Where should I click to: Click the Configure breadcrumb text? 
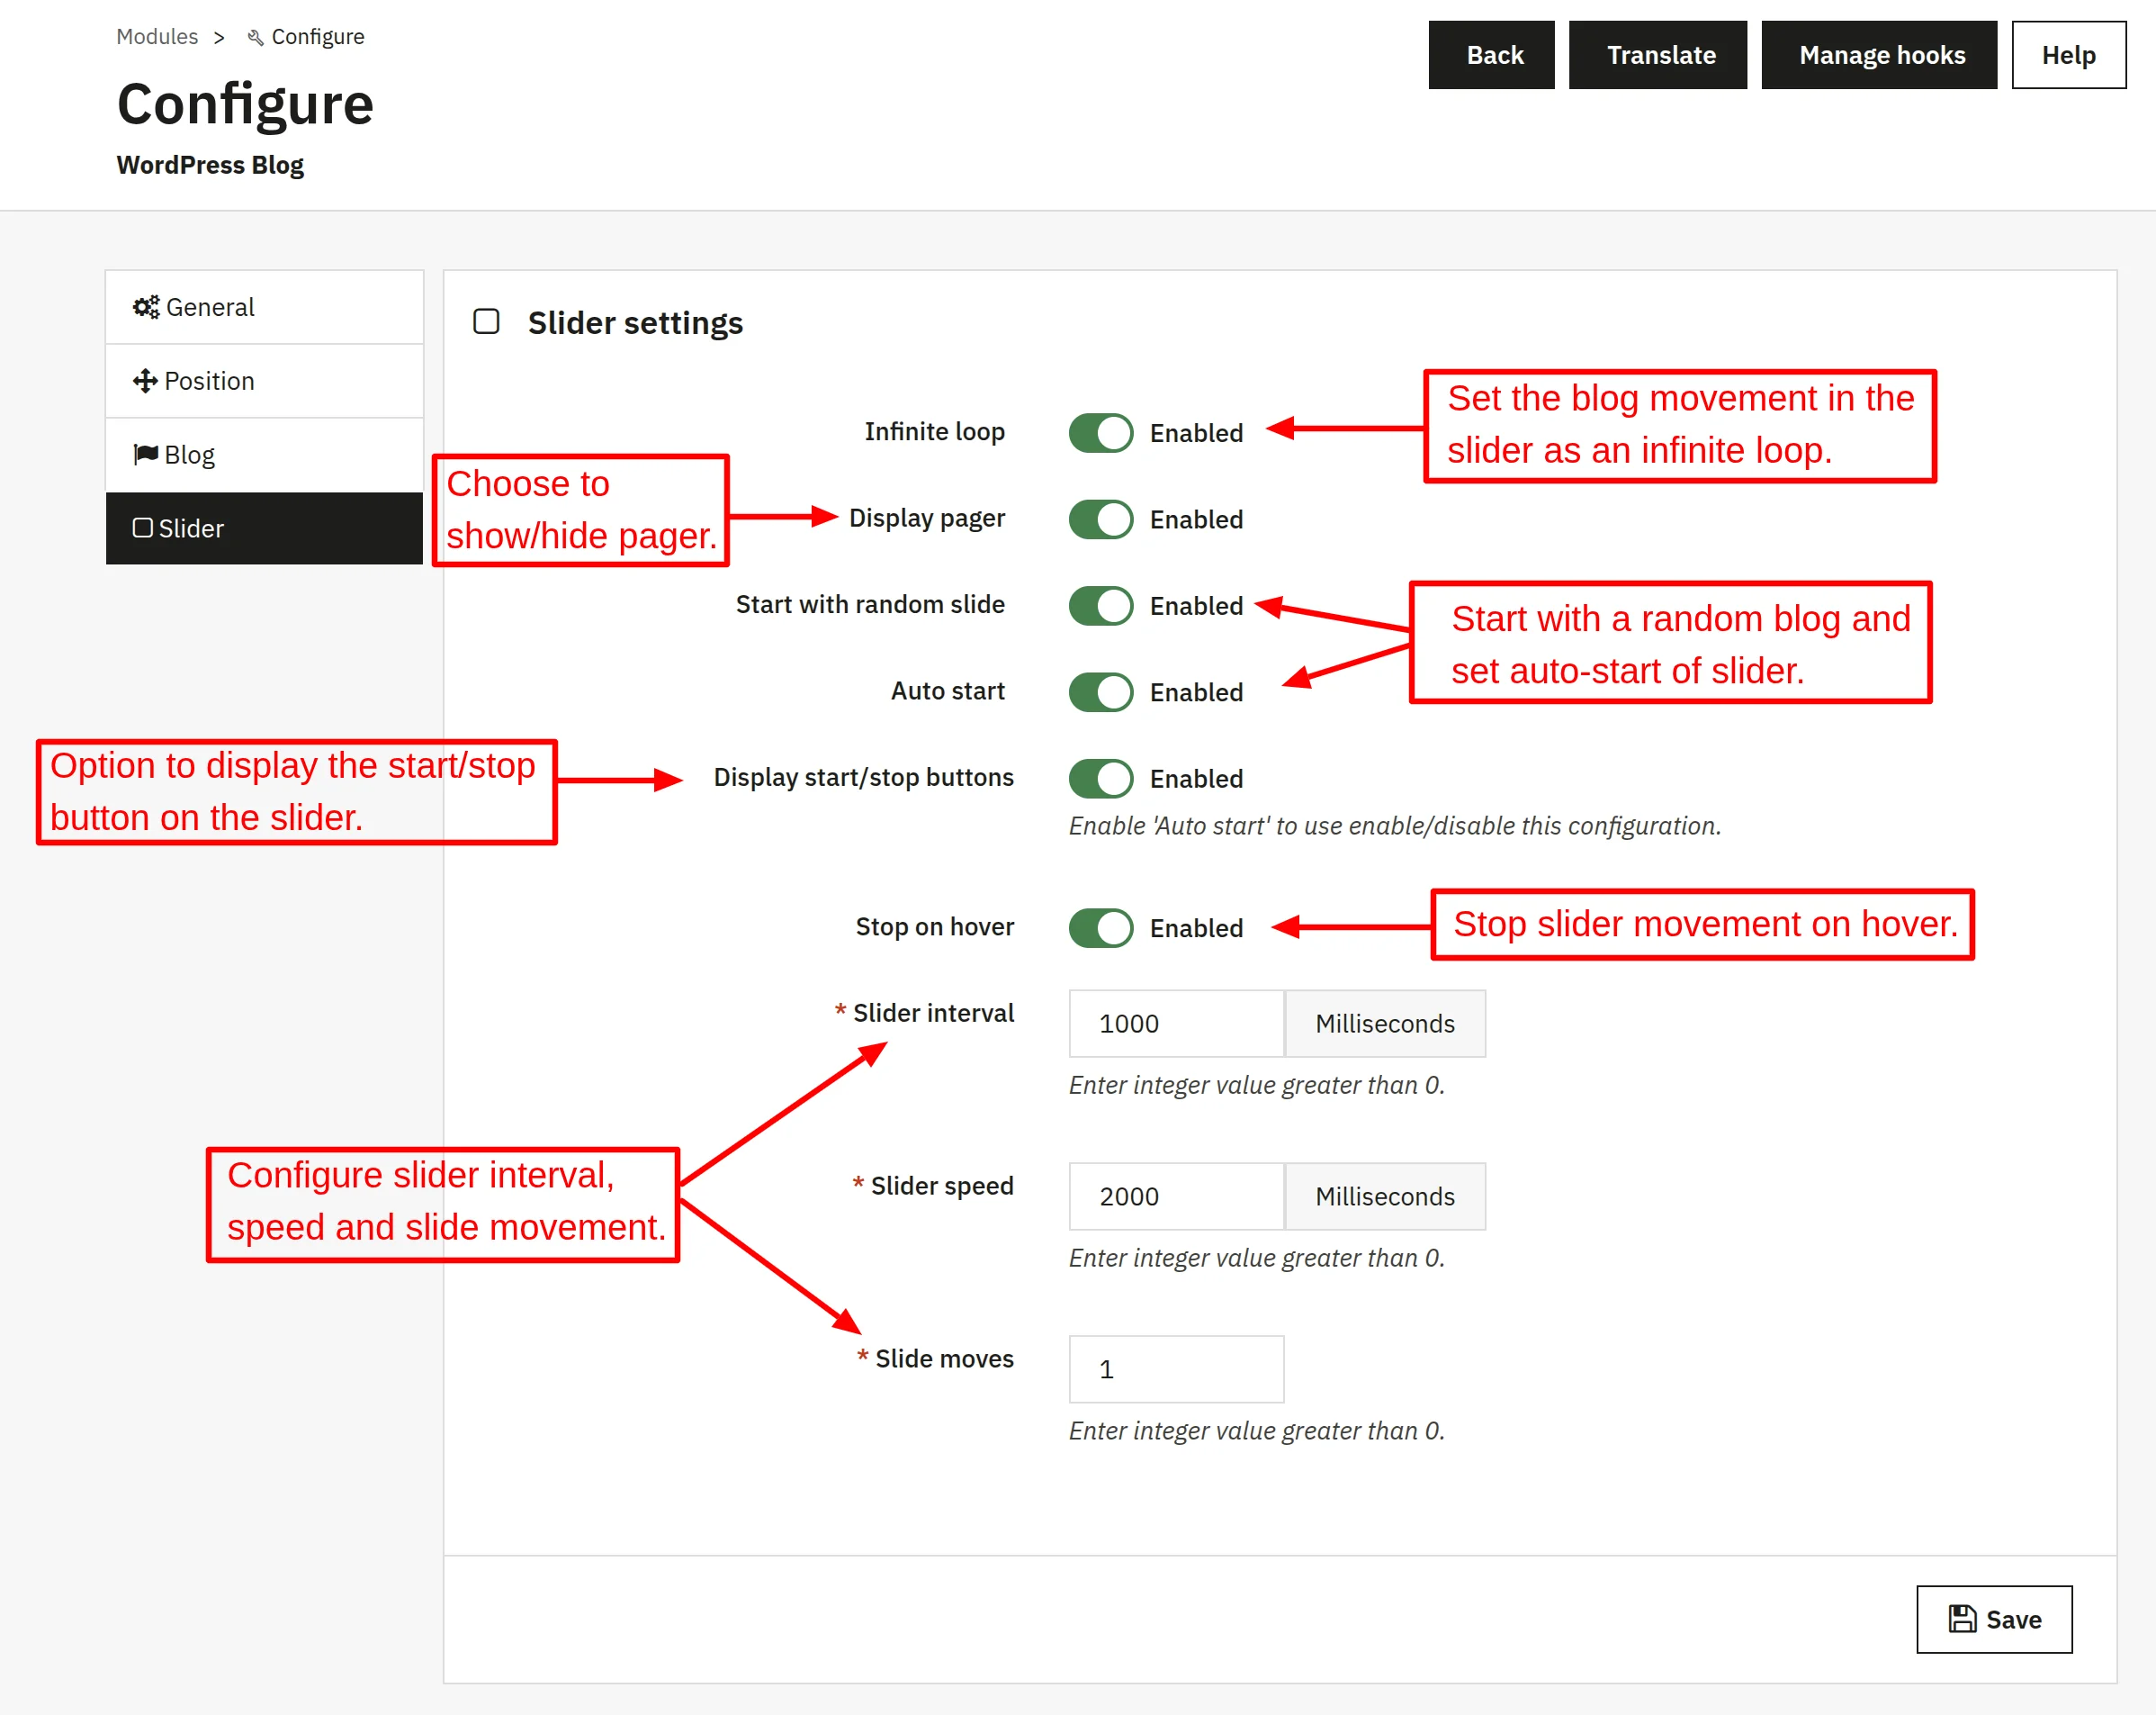(318, 37)
